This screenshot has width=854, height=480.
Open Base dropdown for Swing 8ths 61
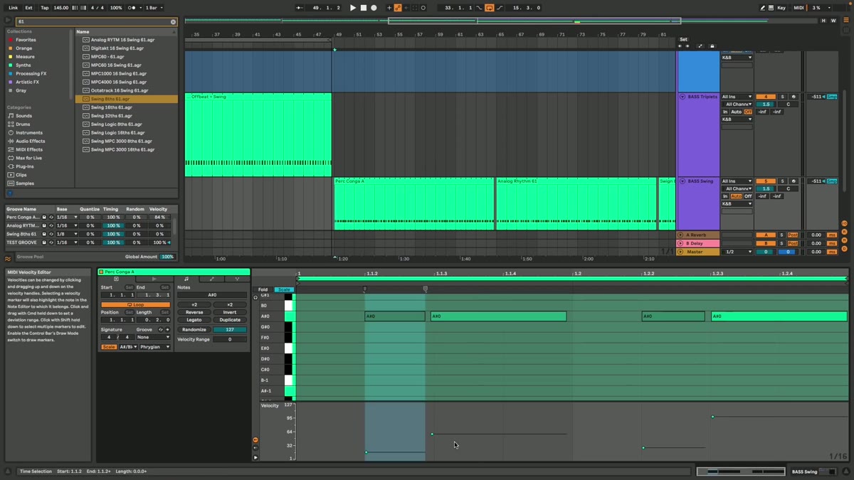(x=67, y=234)
